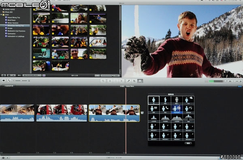The width and height of the screenshot is (243, 160).
Task: Select the Cathedral reverb audio effect
Action: pos(188,118)
